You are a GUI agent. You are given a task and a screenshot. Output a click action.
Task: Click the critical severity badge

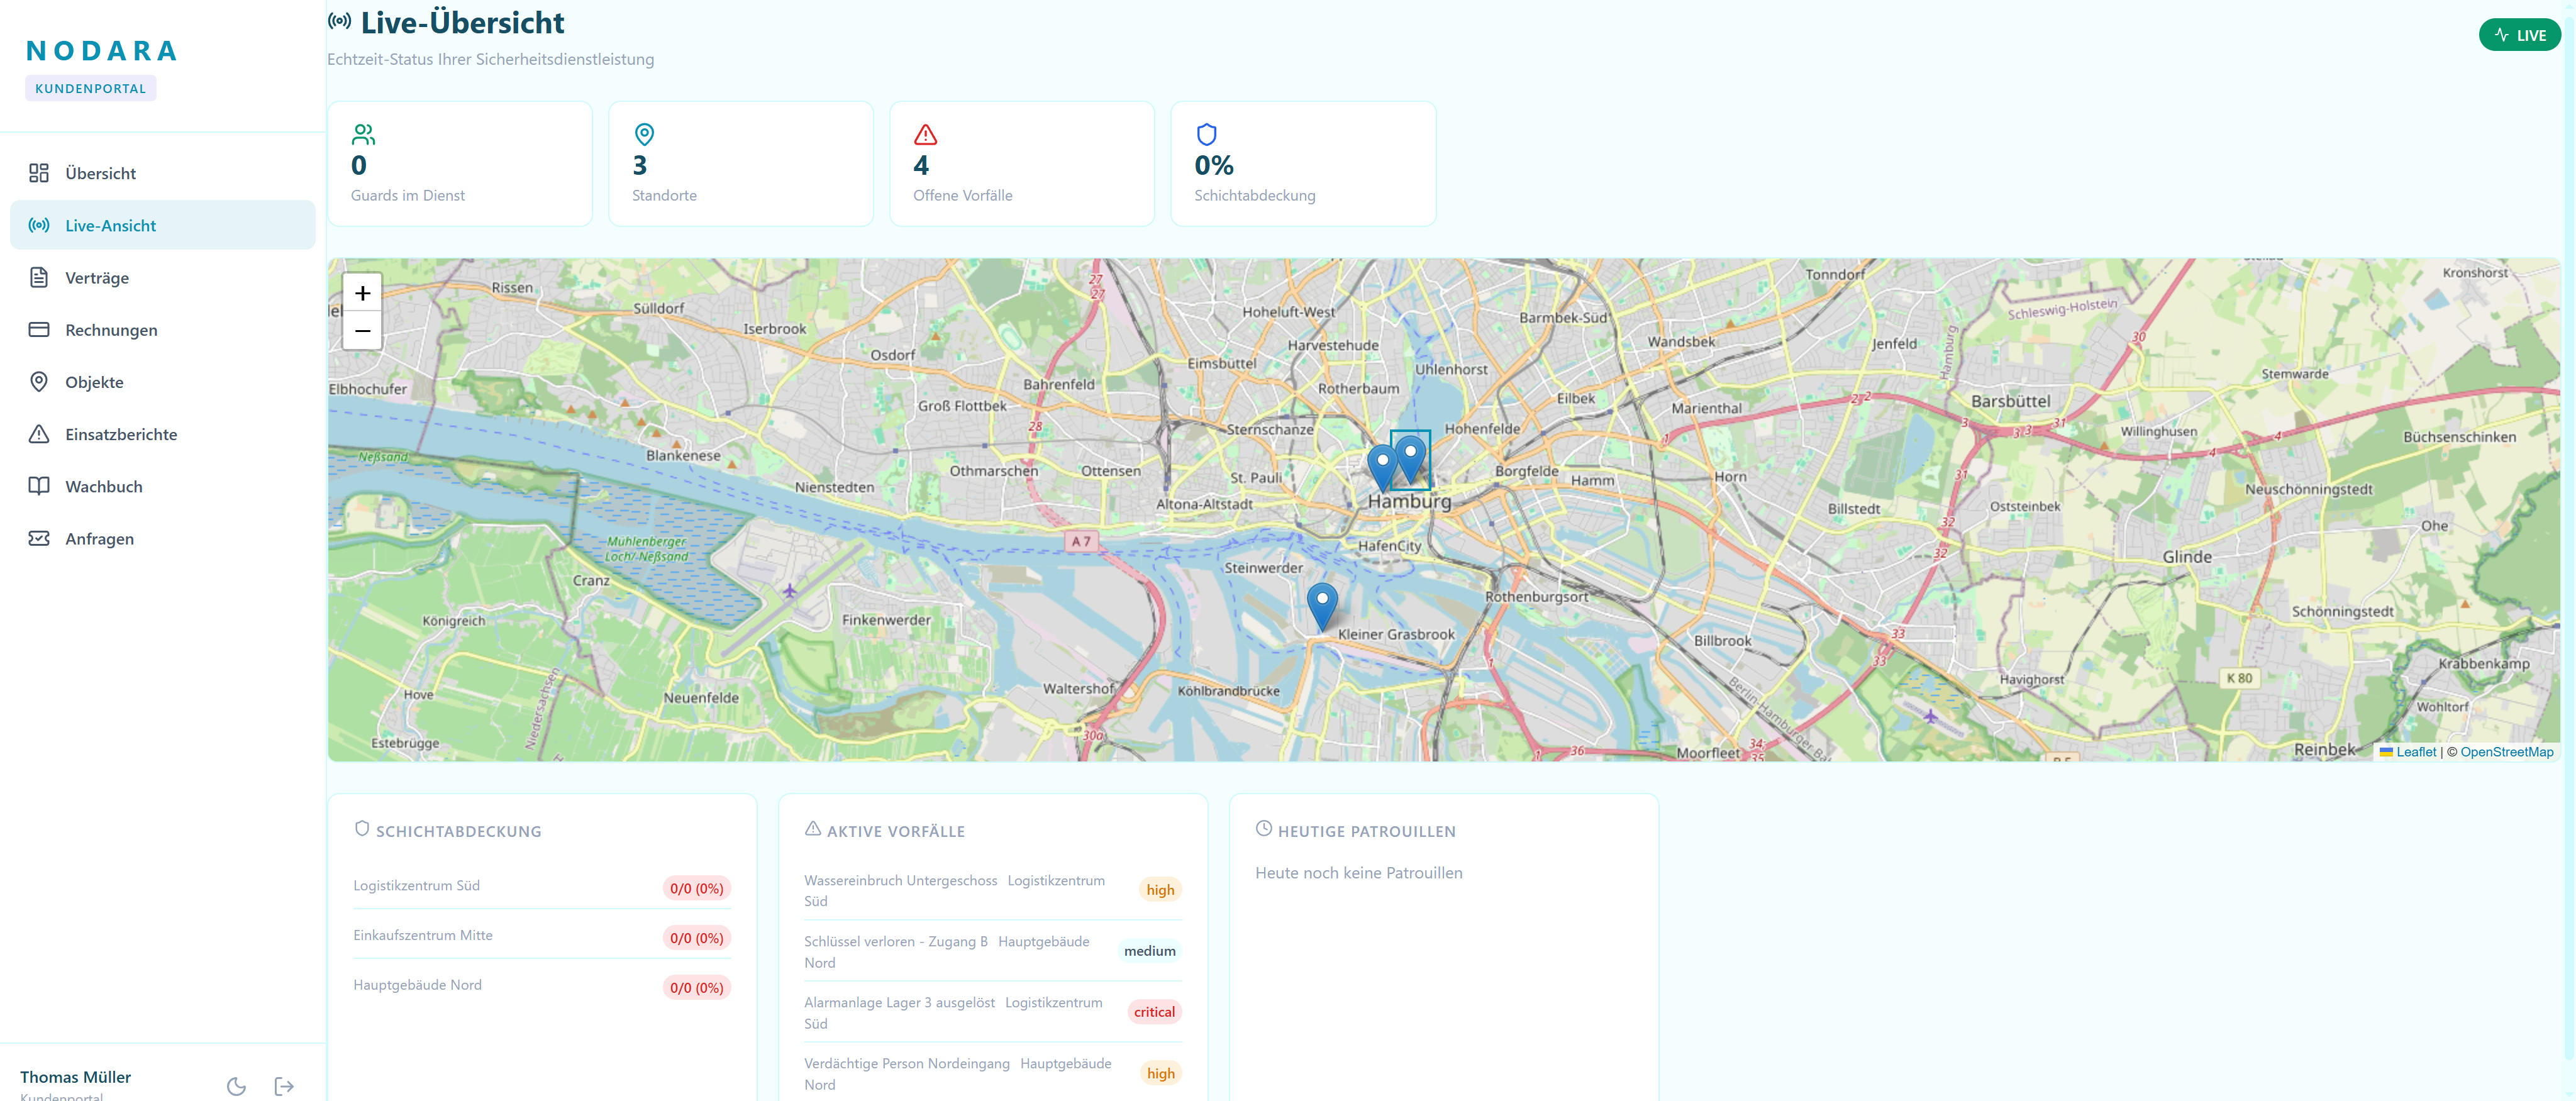click(1154, 1012)
